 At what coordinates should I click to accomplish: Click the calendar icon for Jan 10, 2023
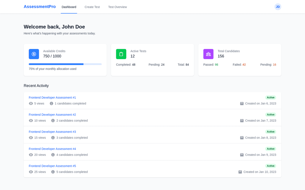pos(240,172)
